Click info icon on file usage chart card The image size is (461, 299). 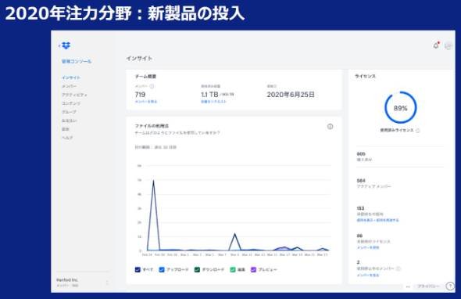point(331,127)
